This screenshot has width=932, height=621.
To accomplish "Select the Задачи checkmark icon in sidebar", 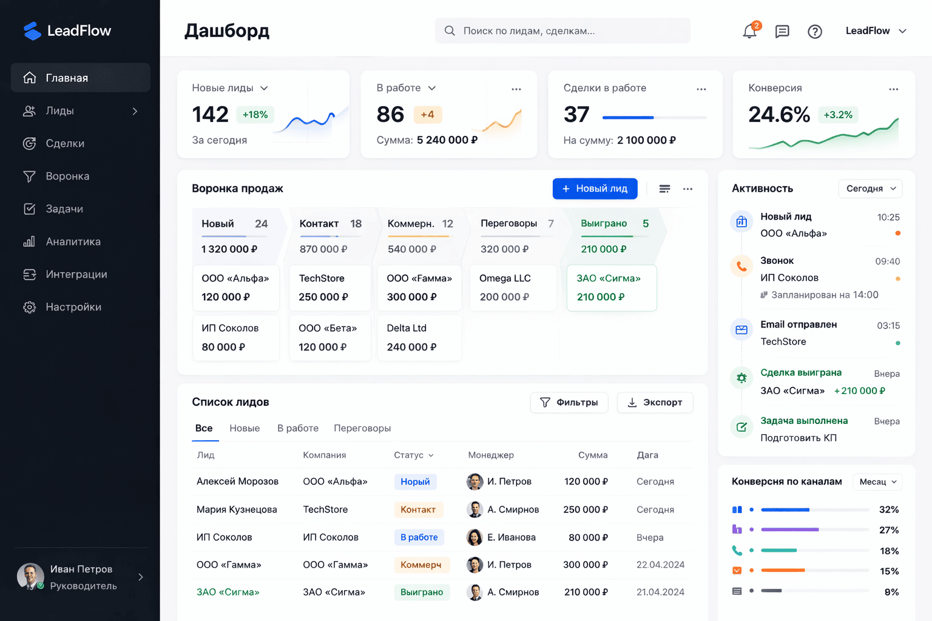I will pos(30,209).
